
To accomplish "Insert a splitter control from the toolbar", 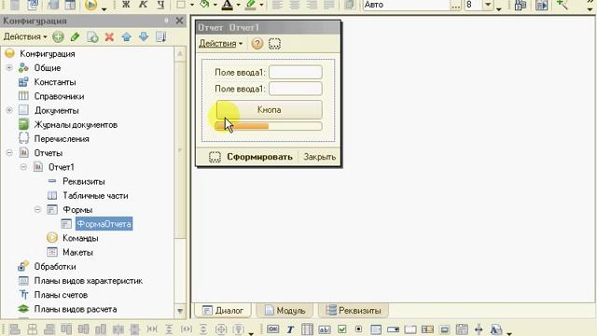I will [479, 329].
